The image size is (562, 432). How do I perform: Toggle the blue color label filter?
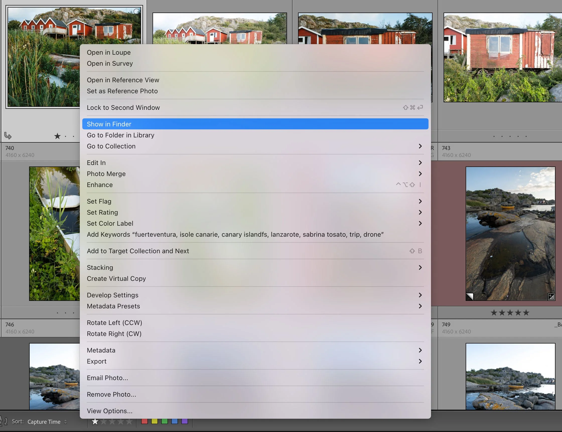click(174, 422)
